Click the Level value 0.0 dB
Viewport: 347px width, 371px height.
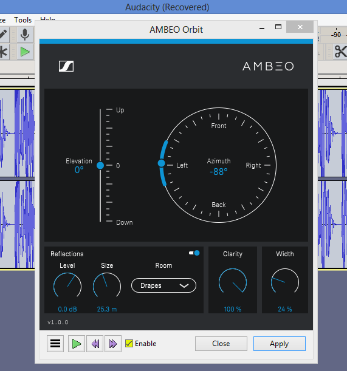[x=67, y=309]
